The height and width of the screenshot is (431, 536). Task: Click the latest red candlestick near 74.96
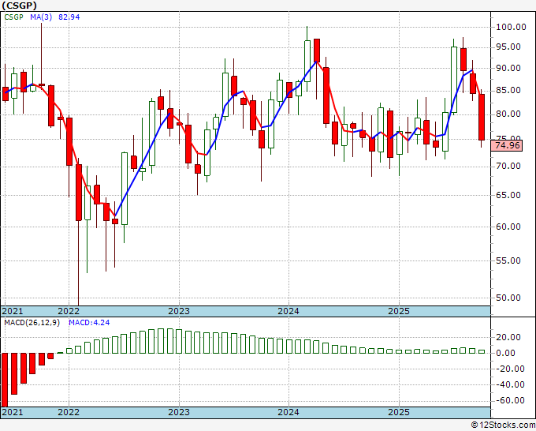click(x=482, y=117)
